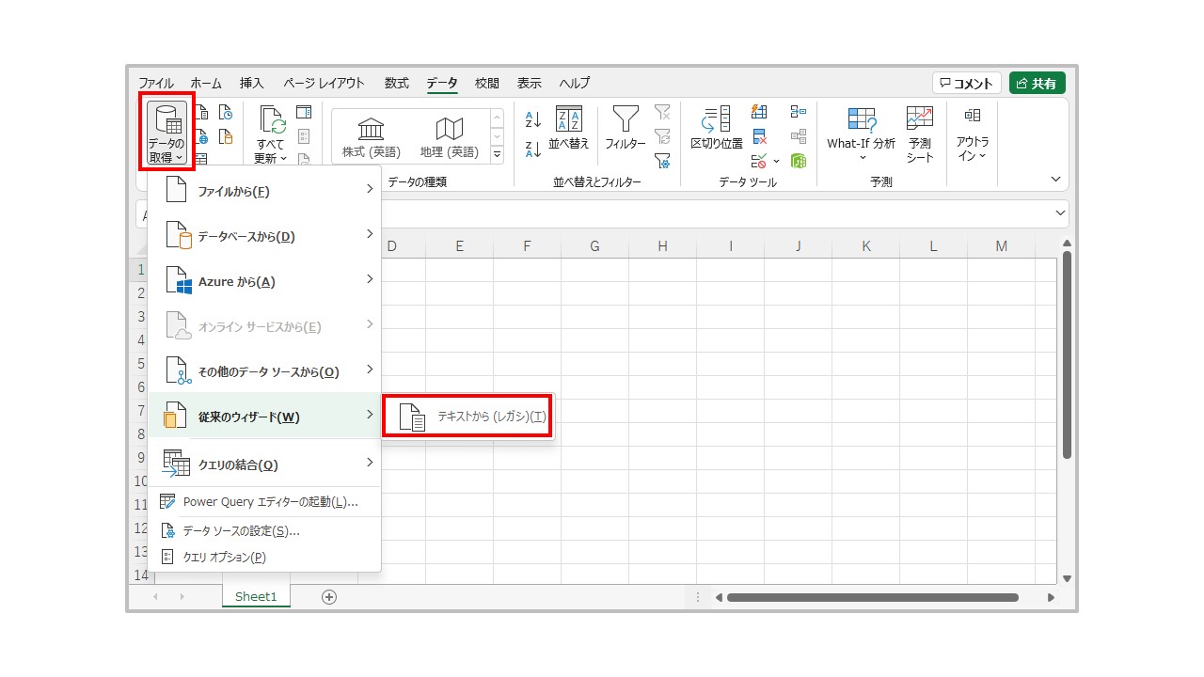The width and height of the screenshot is (1204, 677).
Task: Select column header K
Action: click(865, 246)
